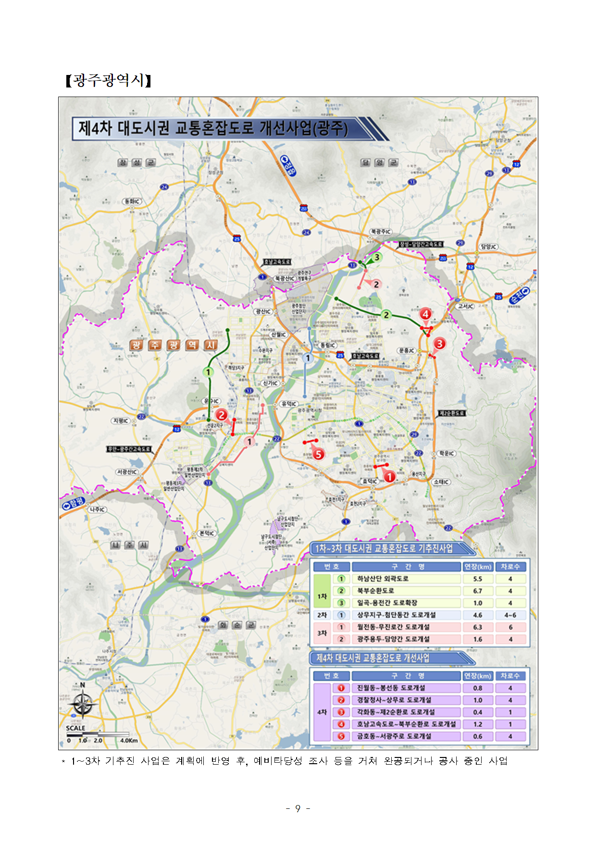This screenshot has width=596, height=843.
Task: Click the 담양군 region label
Action: point(380,162)
